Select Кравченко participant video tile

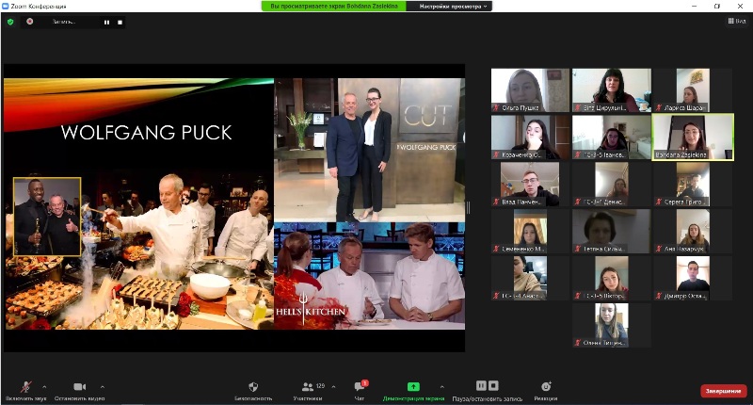[530, 137]
